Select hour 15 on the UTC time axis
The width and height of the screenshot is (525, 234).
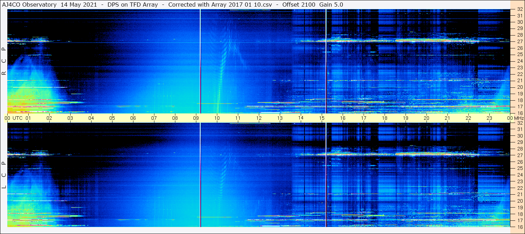point(322,118)
